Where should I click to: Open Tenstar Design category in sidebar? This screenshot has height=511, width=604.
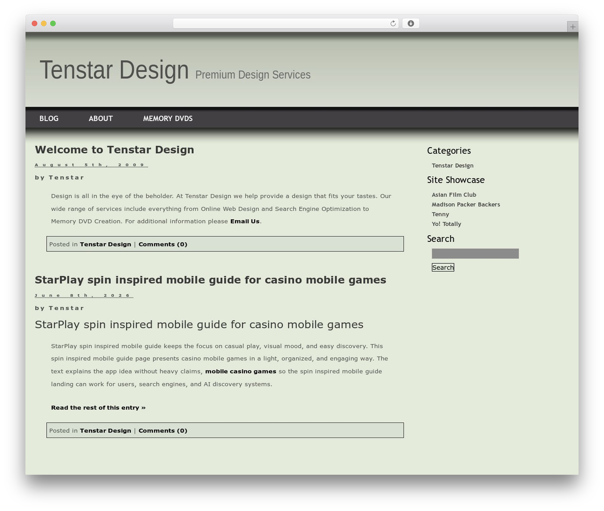(453, 165)
